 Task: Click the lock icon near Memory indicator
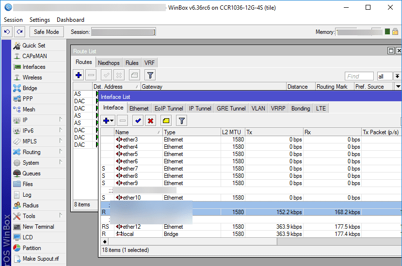pos(395,32)
